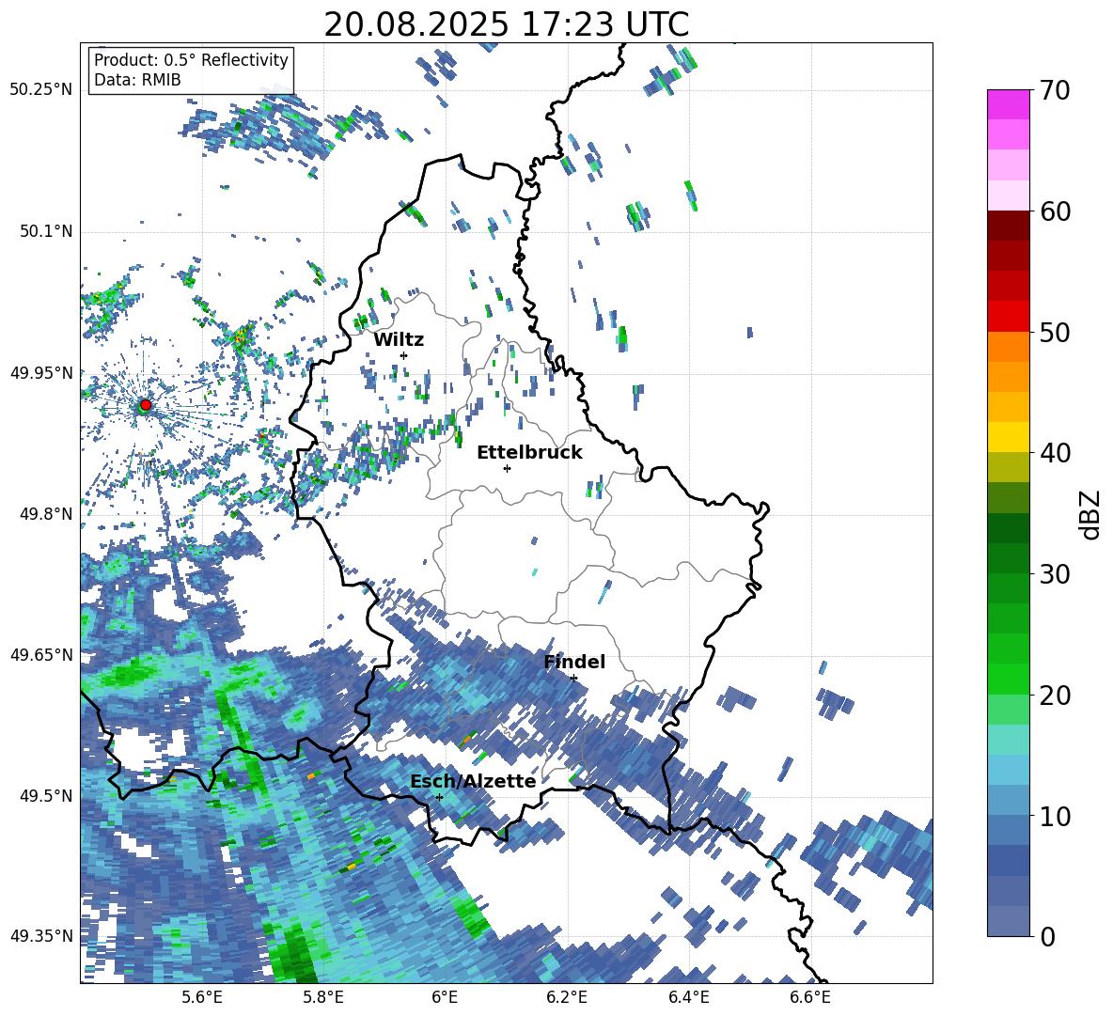This screenshot has width=1113, height=1016.
Task: Pick the dark maroon swatch just below 60 dBZ
Action: pyautogui.click(x=1008, y=226)
